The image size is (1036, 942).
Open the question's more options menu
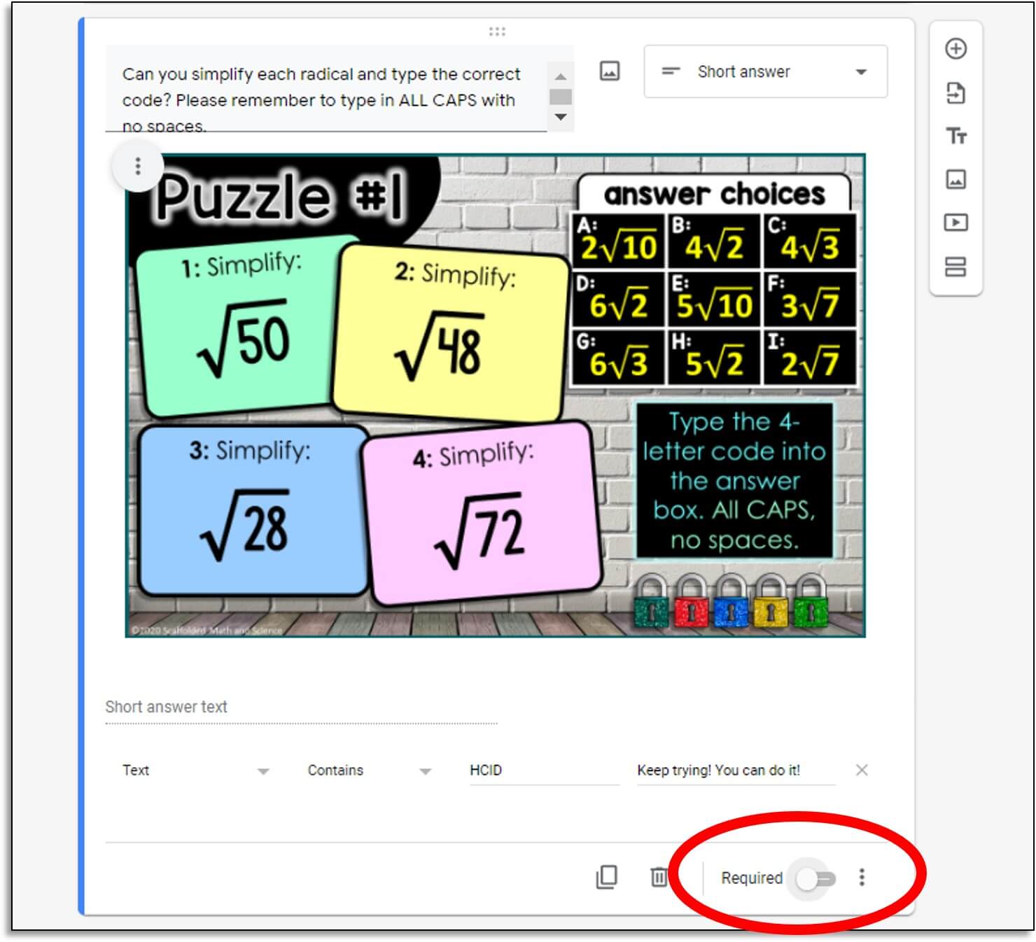[862, 876]
